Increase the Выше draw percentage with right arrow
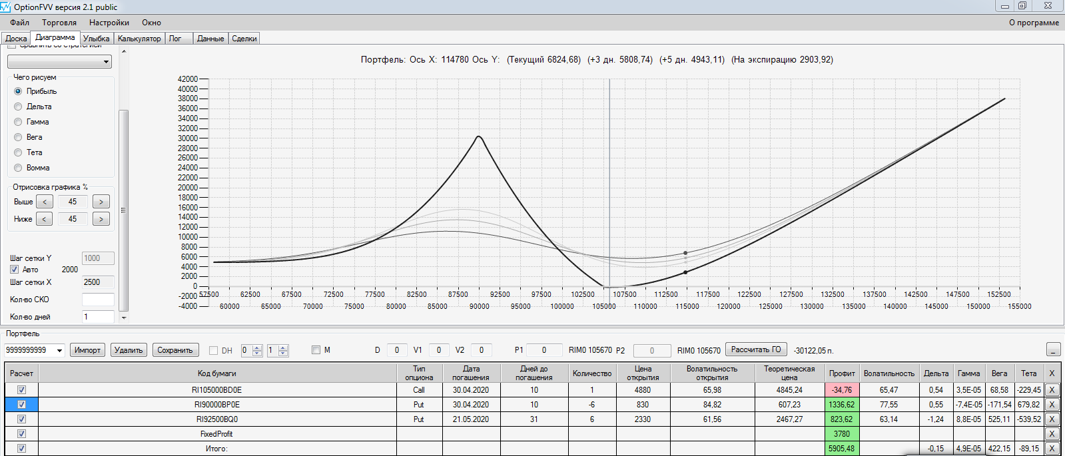 (x=101, y=202)
